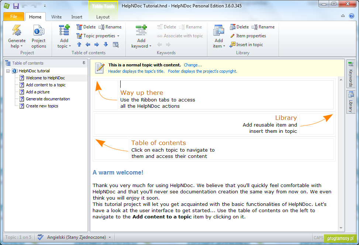This screenshot has height=245, width=359.
Task: Open the Library side panel tab
Action: [x=351, y=102]
